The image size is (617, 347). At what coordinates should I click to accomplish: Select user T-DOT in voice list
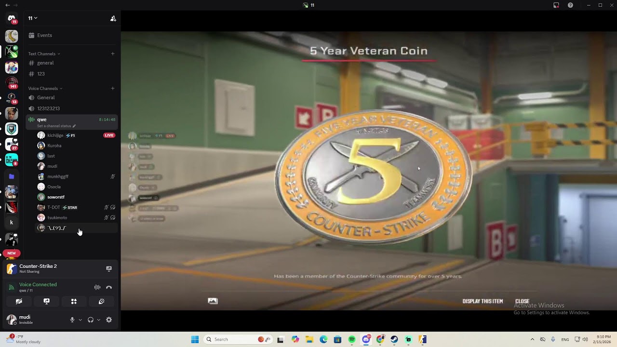coord(76,207)
